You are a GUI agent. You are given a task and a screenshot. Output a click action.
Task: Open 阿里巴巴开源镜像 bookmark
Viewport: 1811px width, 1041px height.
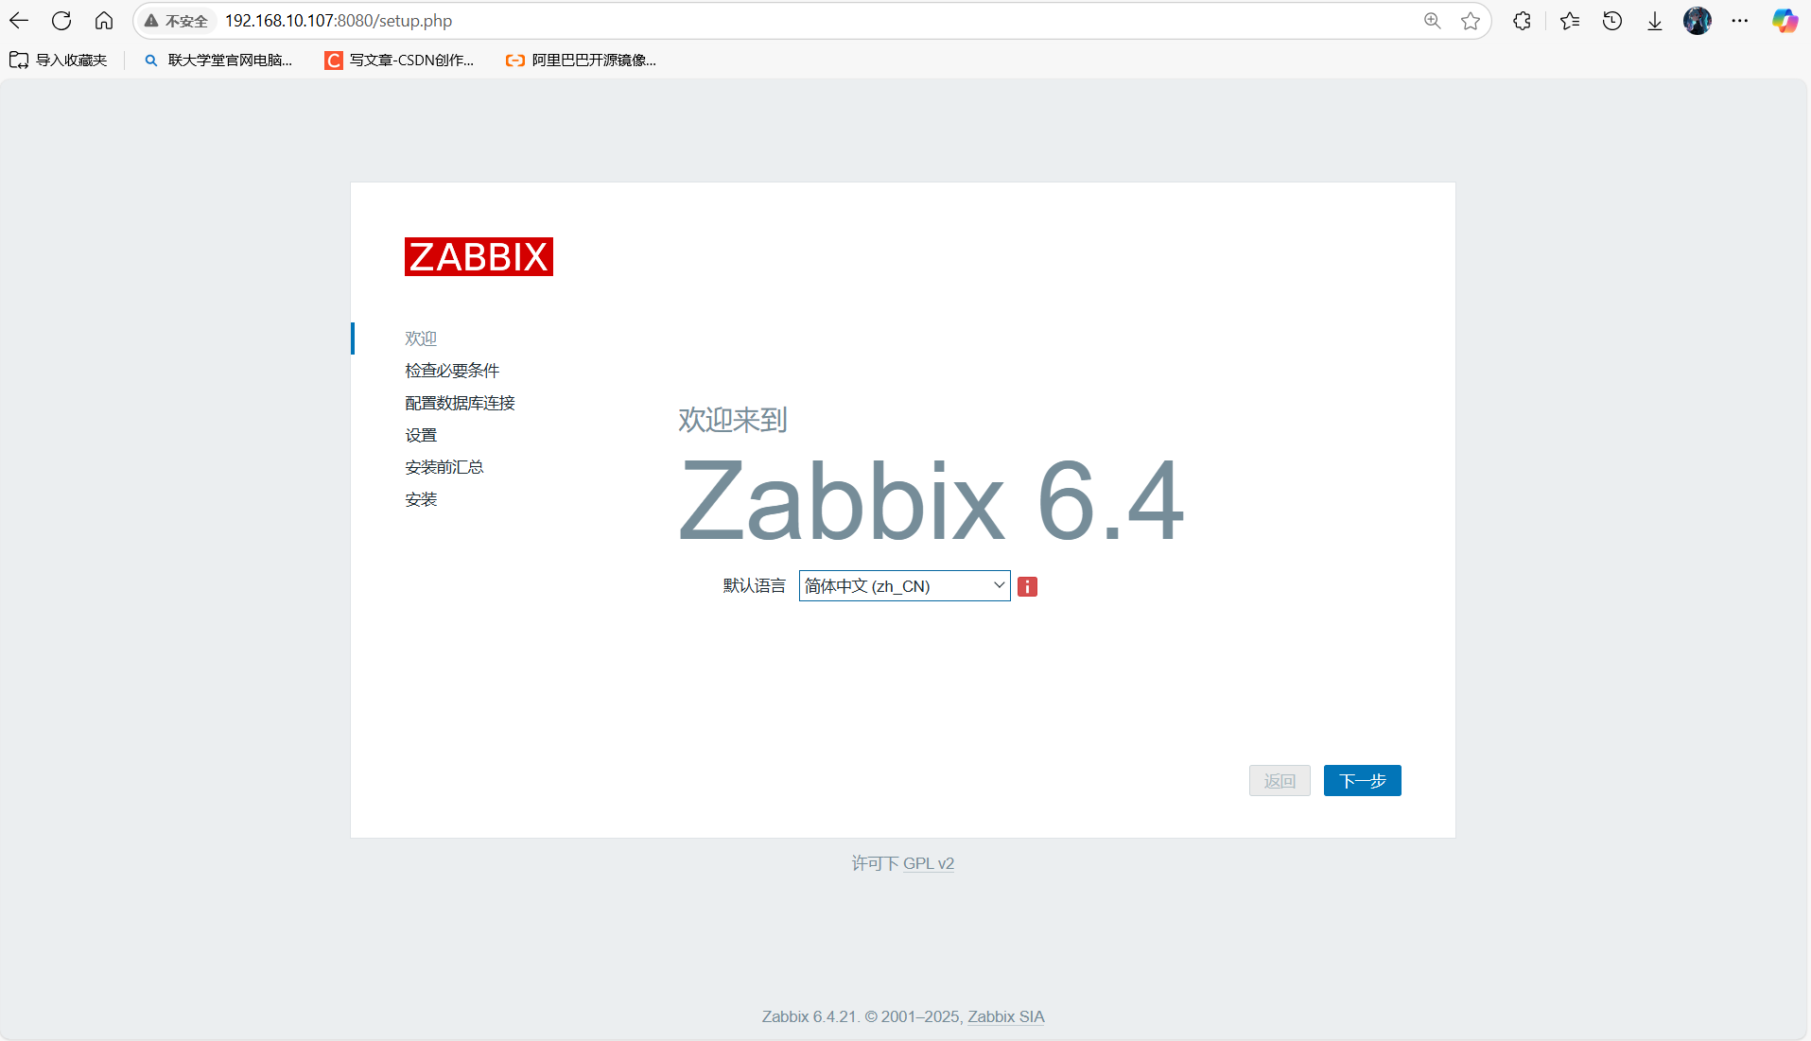click(581, 61)
